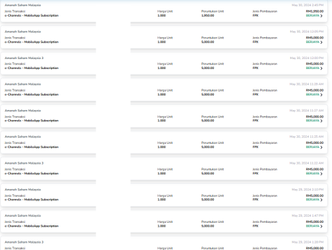Viewport: 332px width, 250px height.
Task: Click chevron beside BERJAYA on 11:29 AM row
Action: pyautogui.click(x=321, y=95)
